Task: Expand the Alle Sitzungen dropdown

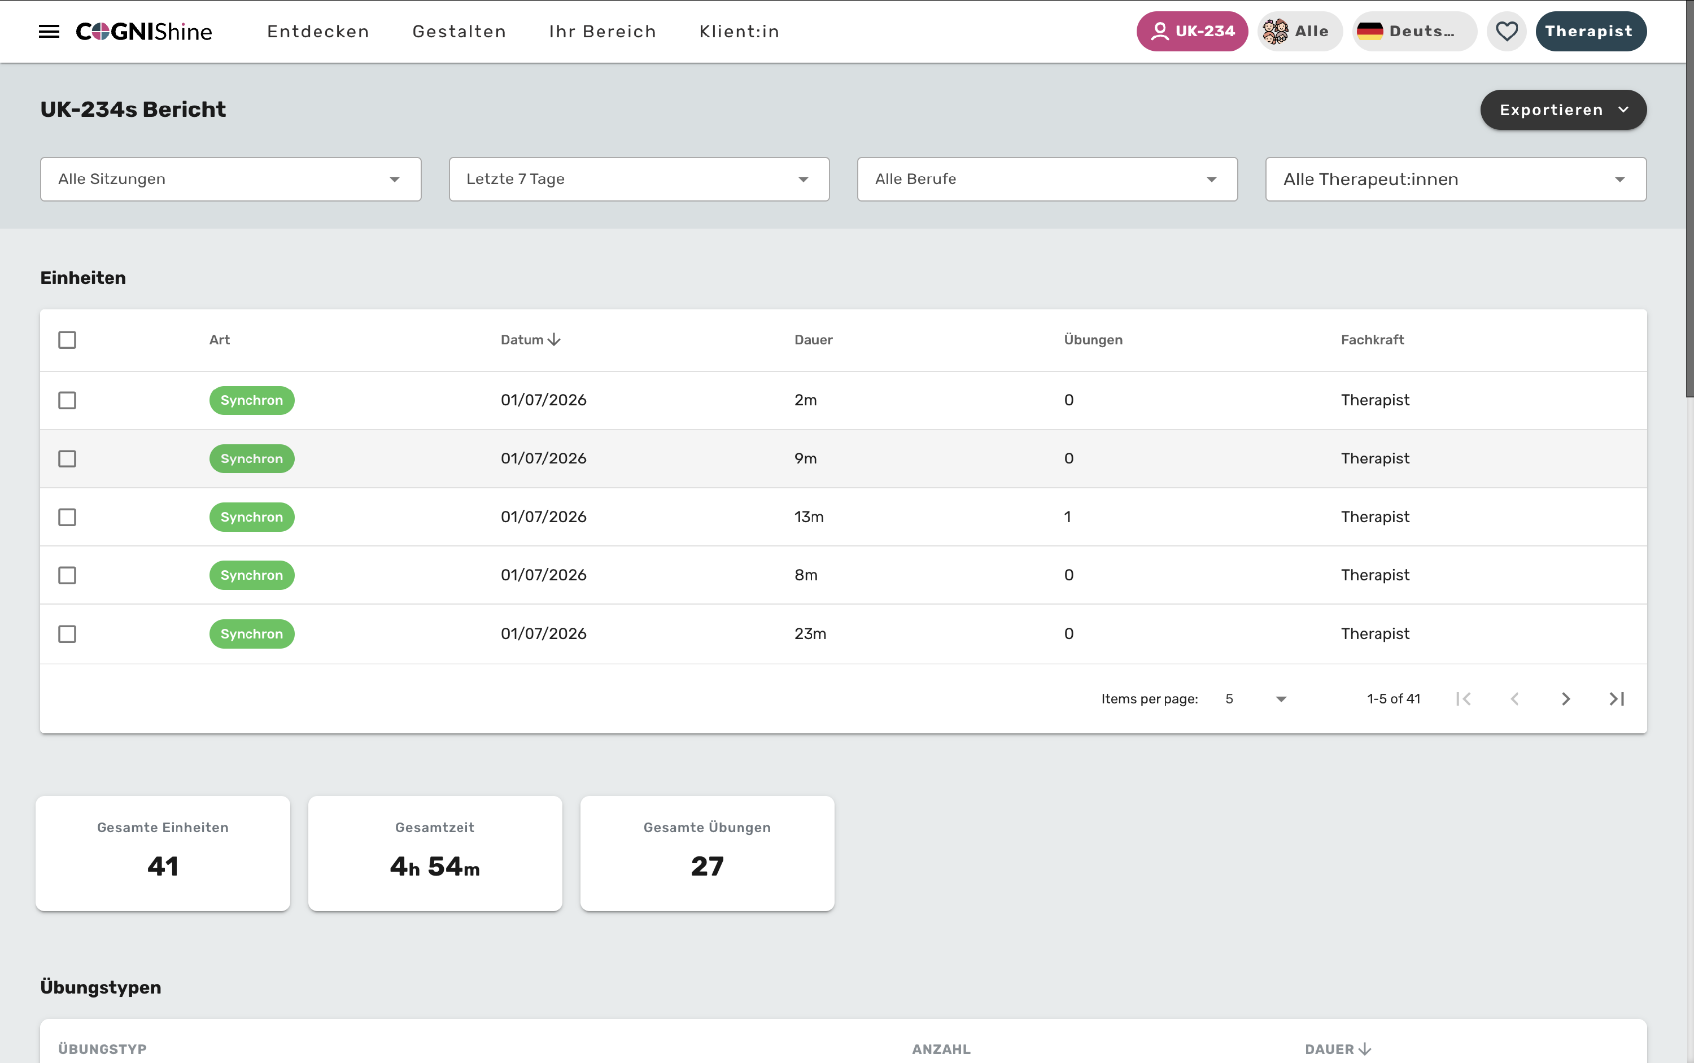Action: click(x=230, y=180)
